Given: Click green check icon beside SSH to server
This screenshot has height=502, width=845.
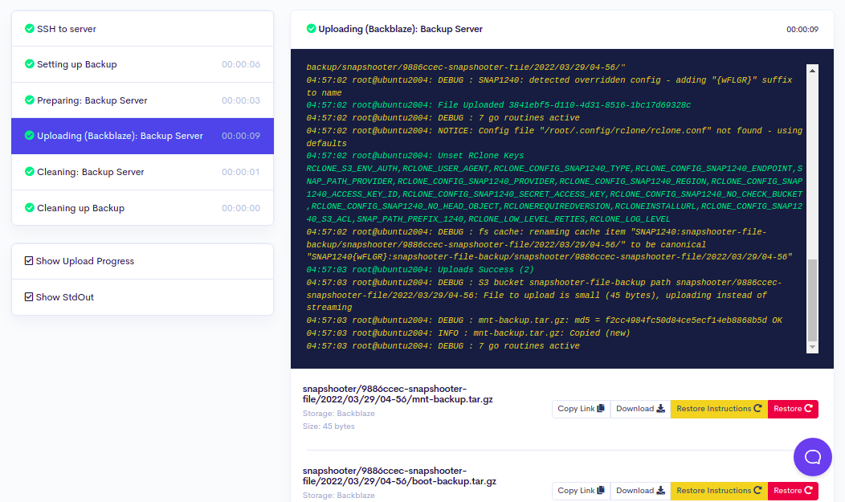Looking at the screenshot, I should (x=30, y=29).
